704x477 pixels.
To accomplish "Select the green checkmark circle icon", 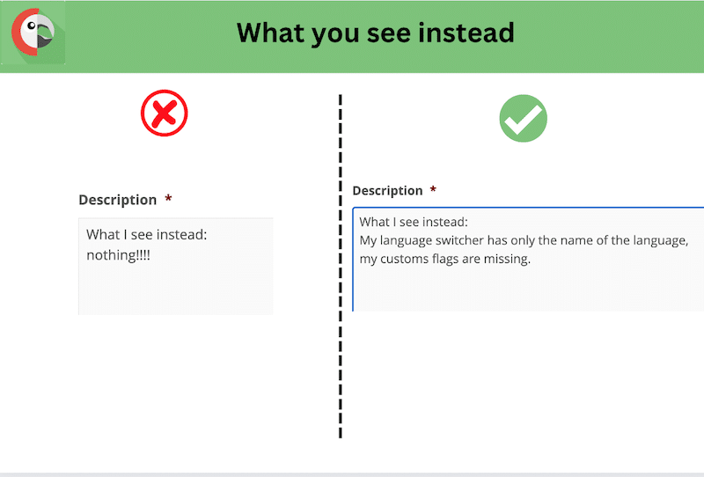I will click(x=523, y=118).
